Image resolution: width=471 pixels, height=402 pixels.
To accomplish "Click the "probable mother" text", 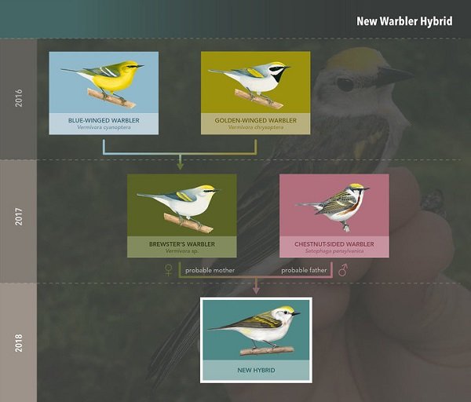I will (x=210, y=271).
